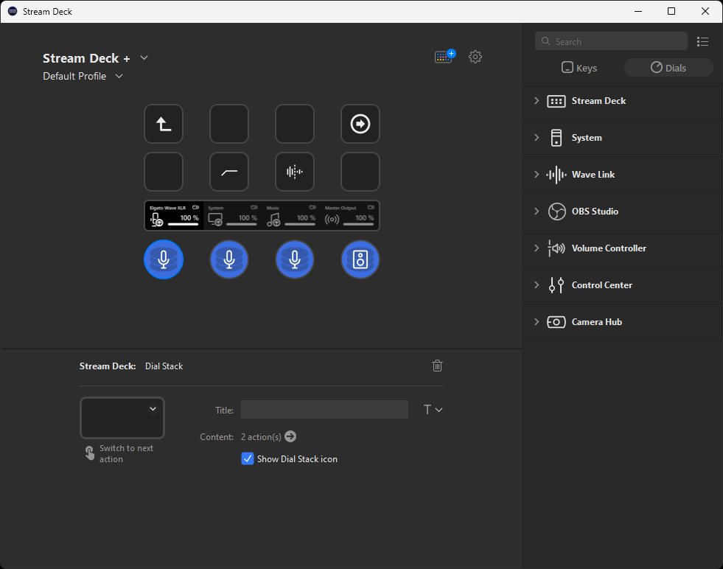Switch to the Dials tab
Screen dimensions: 723x569
coord(668,68)
